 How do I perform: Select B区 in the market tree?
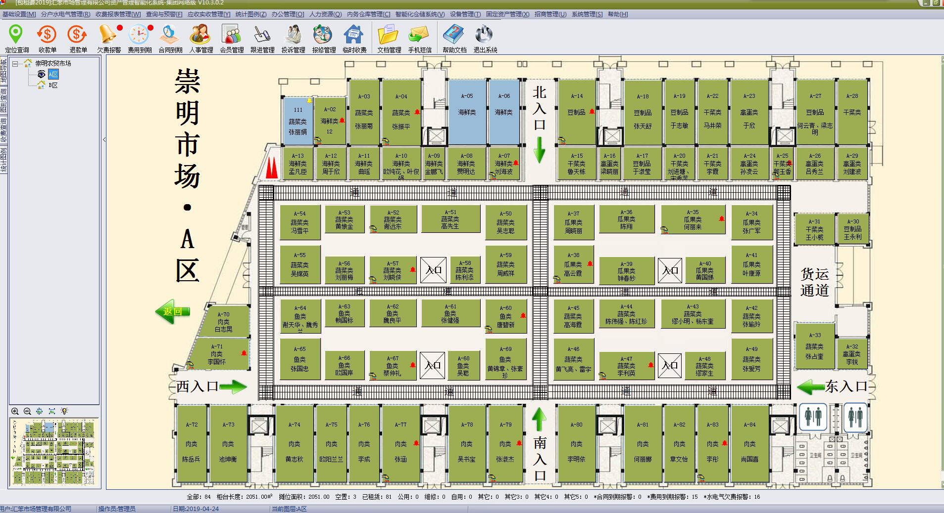[53, 85]
